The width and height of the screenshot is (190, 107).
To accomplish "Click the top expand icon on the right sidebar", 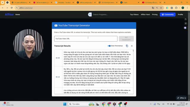I will (186, 19).
